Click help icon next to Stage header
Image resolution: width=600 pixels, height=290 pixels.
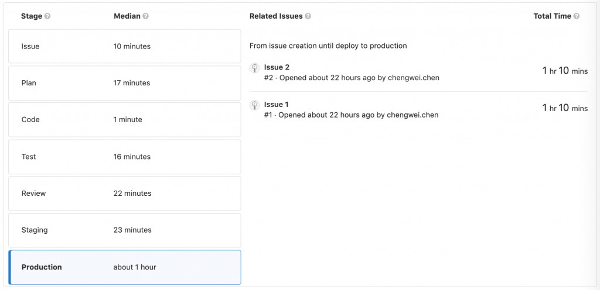pos(47,16)
